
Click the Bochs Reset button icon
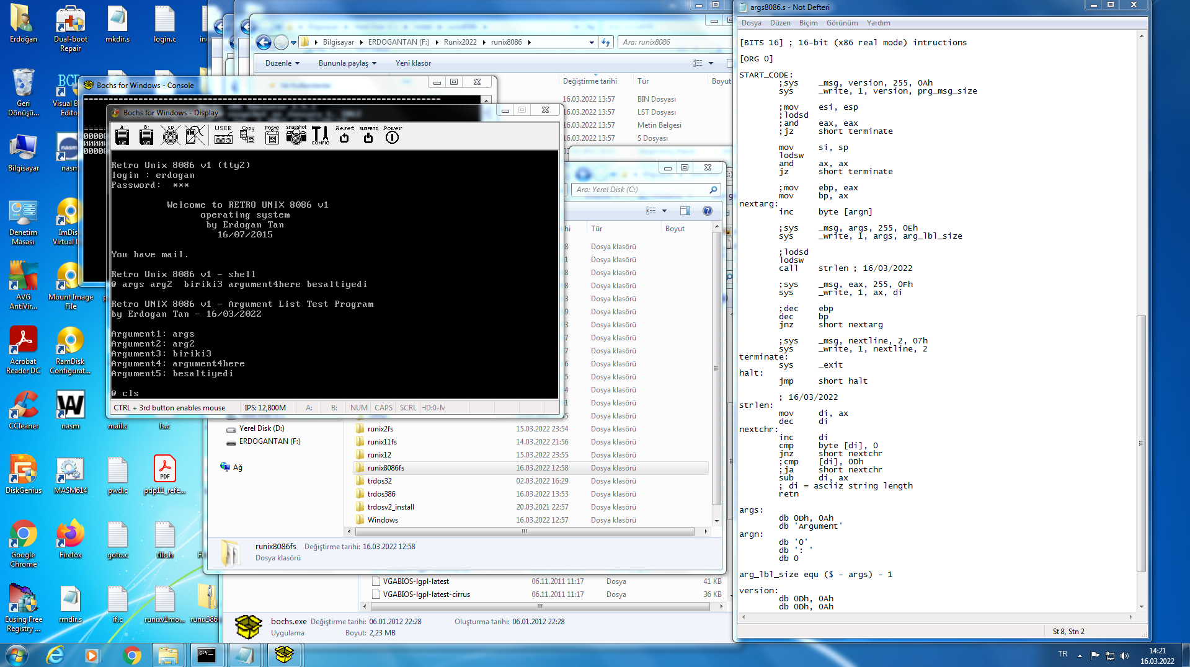pyautogui.click(x=344, y=135)
